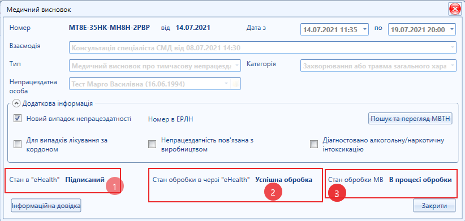Click Пошук та перегляд МВТН button
Viewport: 465px width, 221px height.
click(410, 119)
